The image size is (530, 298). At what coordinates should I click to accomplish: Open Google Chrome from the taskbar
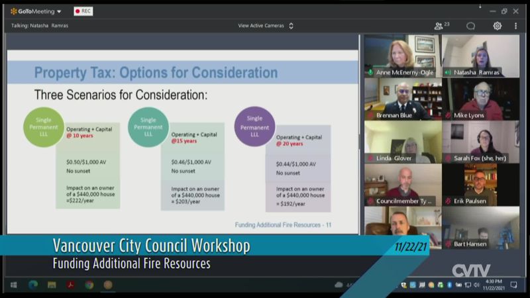89,285
